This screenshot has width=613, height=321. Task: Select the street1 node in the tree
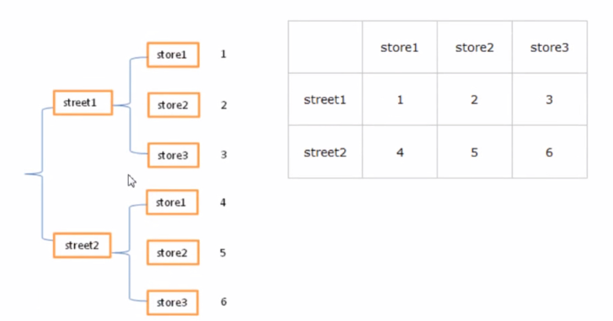point(83,103)
